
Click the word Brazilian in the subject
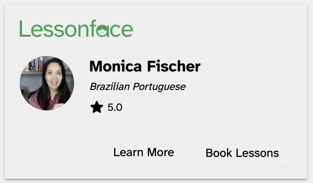(x=110, y=87)
